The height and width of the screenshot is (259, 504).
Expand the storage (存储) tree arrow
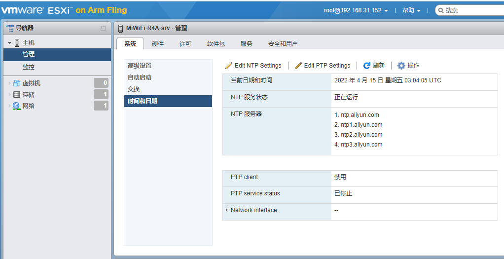[x=9, y=95]
